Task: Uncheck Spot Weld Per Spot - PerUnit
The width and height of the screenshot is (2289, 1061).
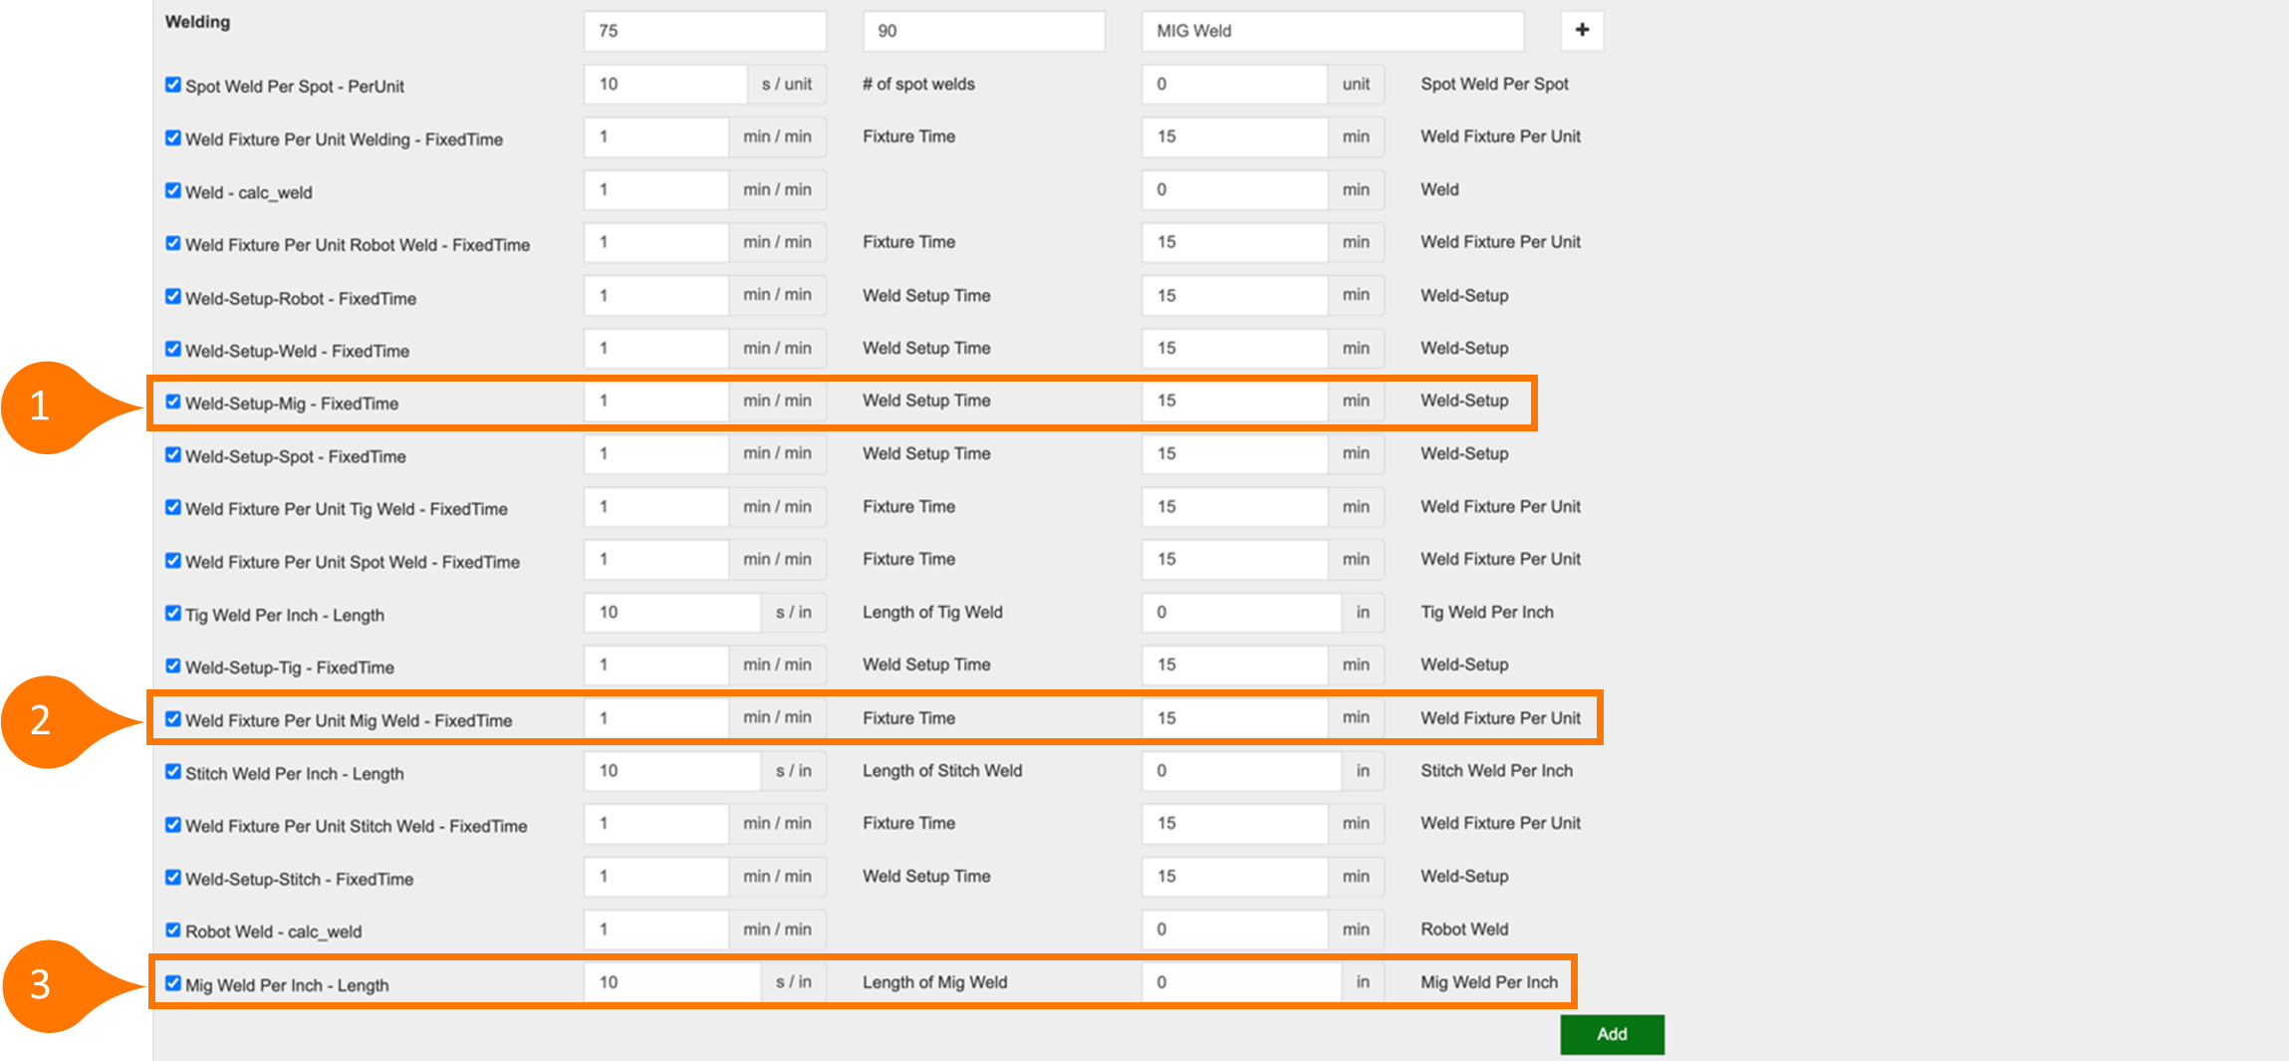Action: (173, 85)
